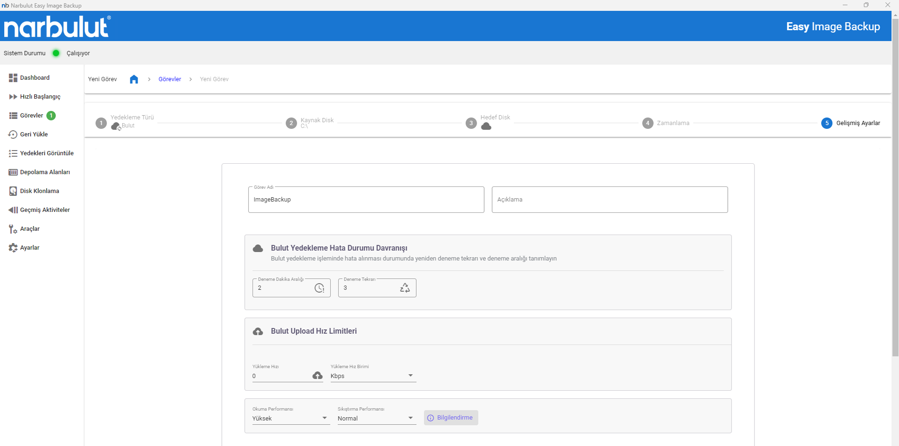Screen dimensions: 899x446
Task: Click the clock icon in Deneme Dakika Aralığı
Action: 319,288
